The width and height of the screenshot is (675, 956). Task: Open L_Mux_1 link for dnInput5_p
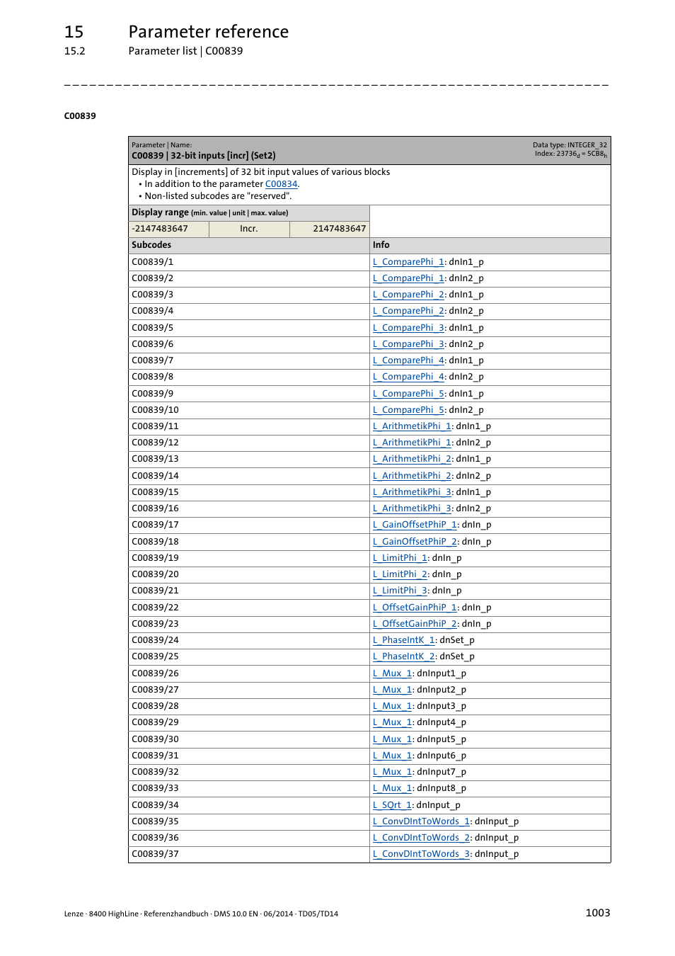393,739
